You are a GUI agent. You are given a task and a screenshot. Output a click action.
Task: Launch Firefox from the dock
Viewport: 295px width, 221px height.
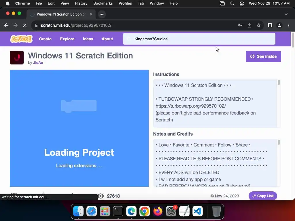coord(158,211)
